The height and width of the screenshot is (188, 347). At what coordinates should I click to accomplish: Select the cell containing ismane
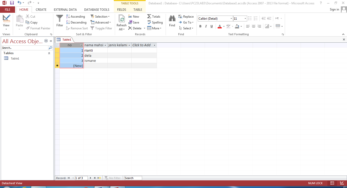tap(95, 61)
